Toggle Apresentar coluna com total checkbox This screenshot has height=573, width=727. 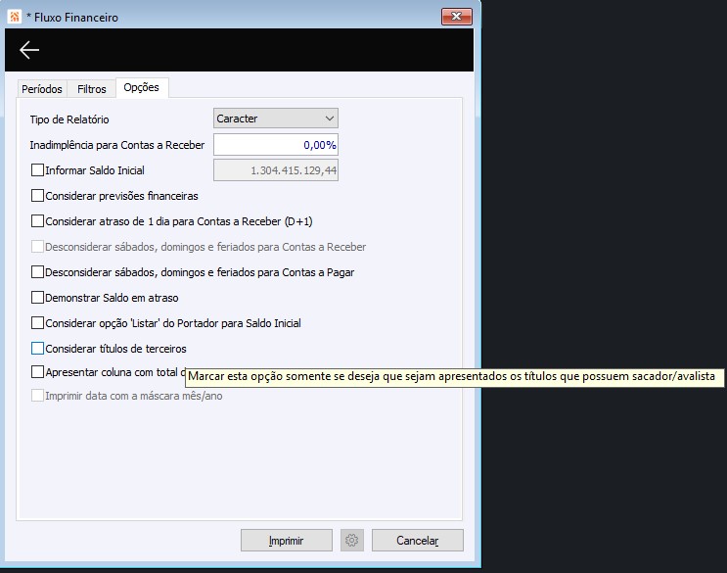coord(37,371)
